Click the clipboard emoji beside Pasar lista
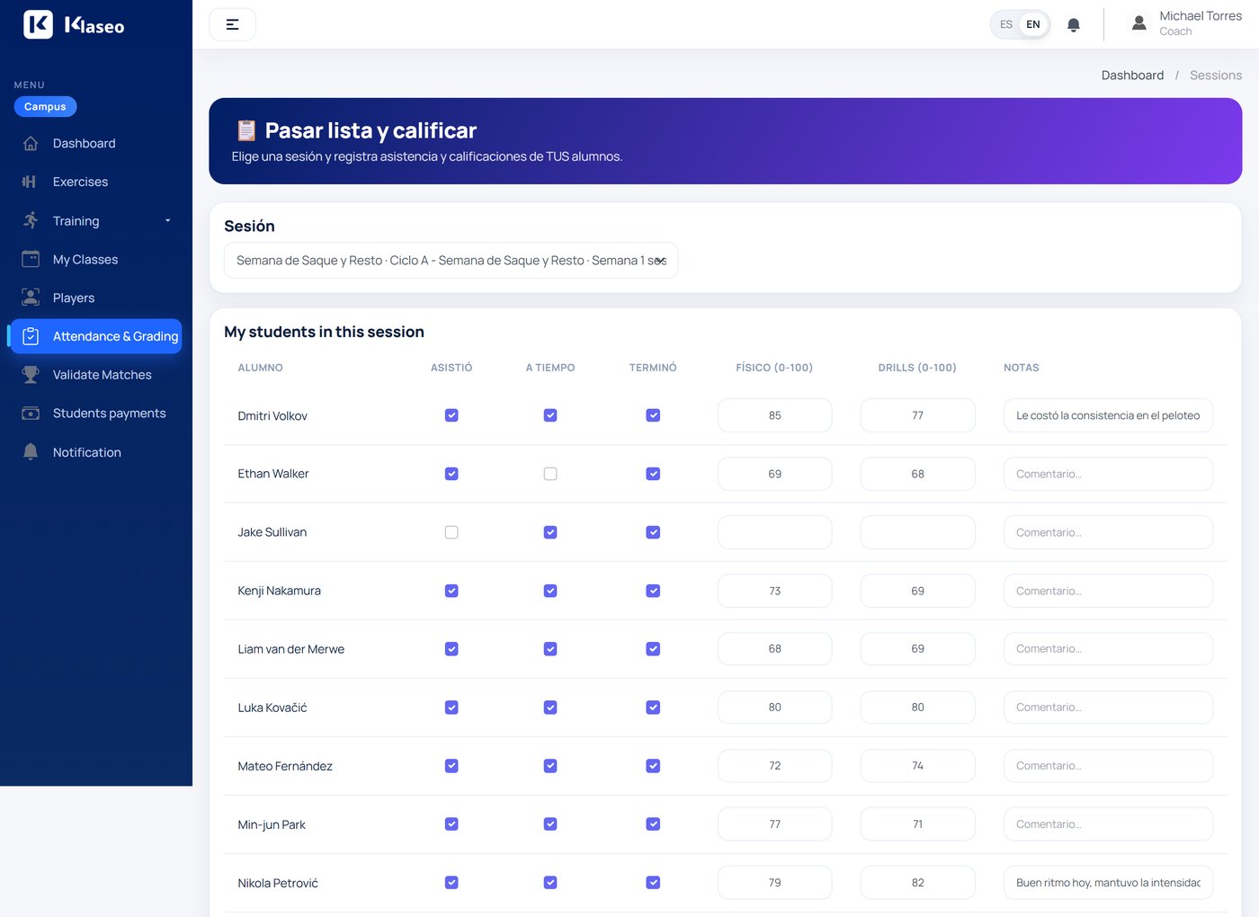Screen dimensions: 1259x917 246,131
